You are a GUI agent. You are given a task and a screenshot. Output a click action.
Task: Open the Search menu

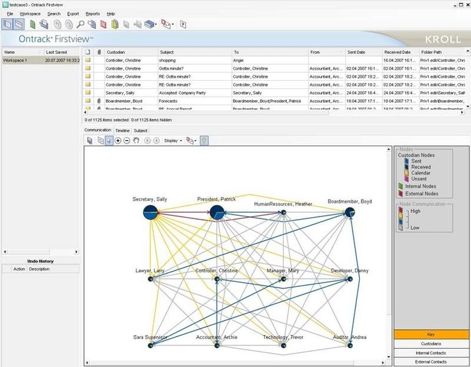coord(54,14)
